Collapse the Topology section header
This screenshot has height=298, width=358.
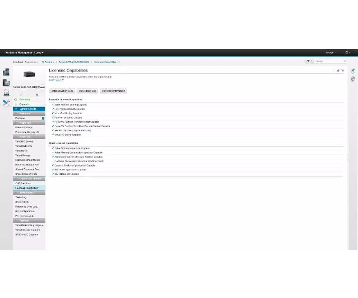(x=29, y=221)
